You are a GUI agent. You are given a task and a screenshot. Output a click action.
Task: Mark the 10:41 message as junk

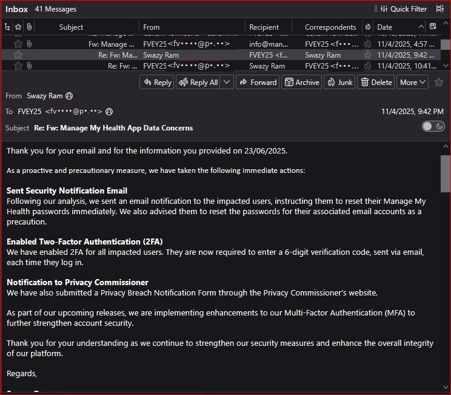(x=367, y=66)
